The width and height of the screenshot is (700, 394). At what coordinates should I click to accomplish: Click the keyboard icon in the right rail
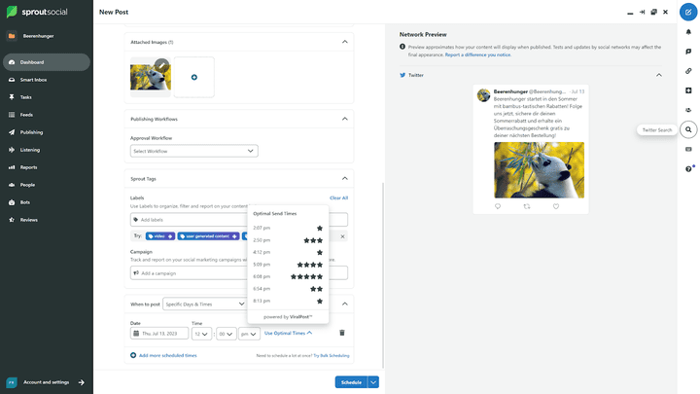point(688,149)
